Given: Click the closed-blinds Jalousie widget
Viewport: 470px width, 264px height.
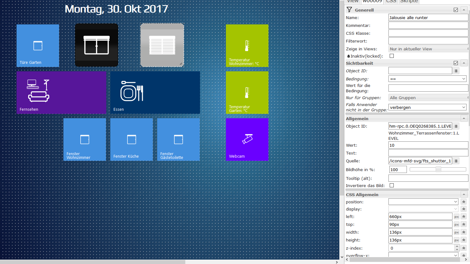Looking at the screenshot, I should [x=162, y=45].
